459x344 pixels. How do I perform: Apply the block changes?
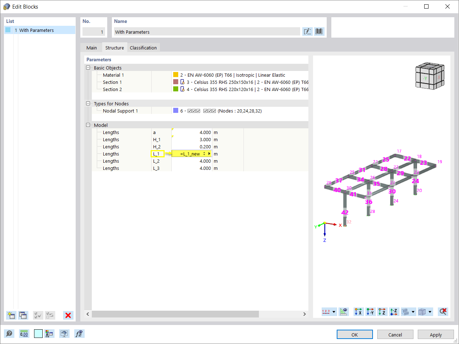pyautogui.click(x=436, y=334)
